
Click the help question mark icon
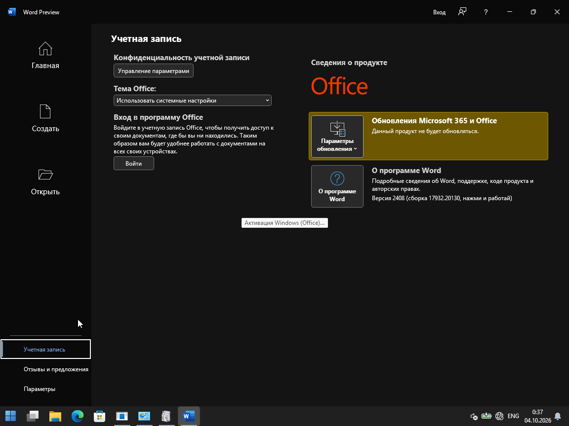click(486, 12)
